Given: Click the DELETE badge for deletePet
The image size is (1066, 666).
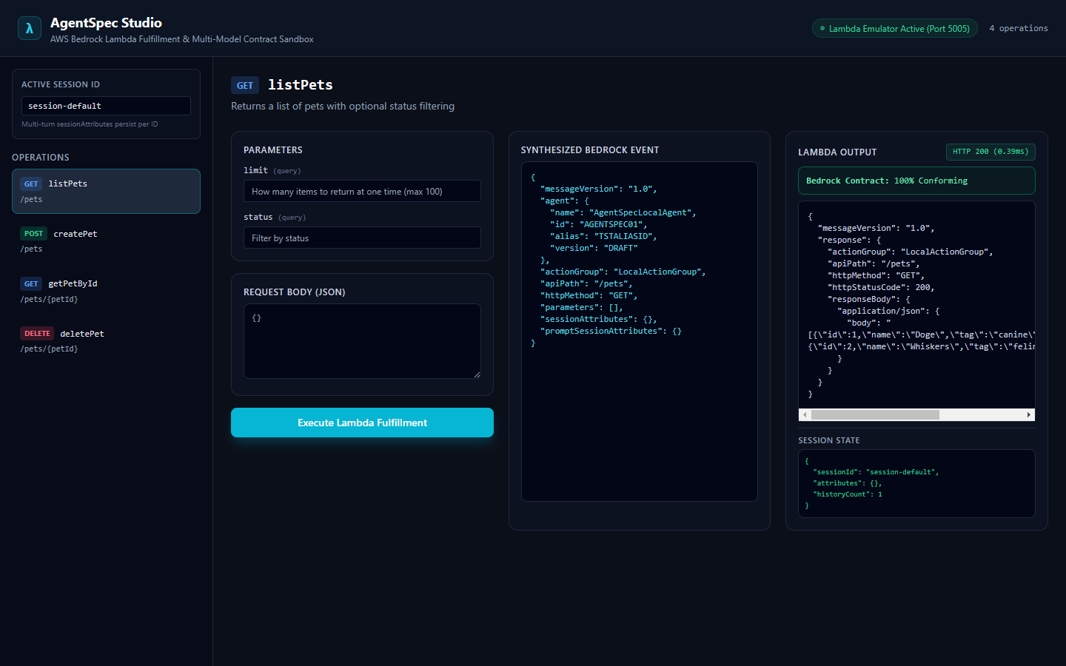Looking at the screenshot, I should (x=37, y=333).
